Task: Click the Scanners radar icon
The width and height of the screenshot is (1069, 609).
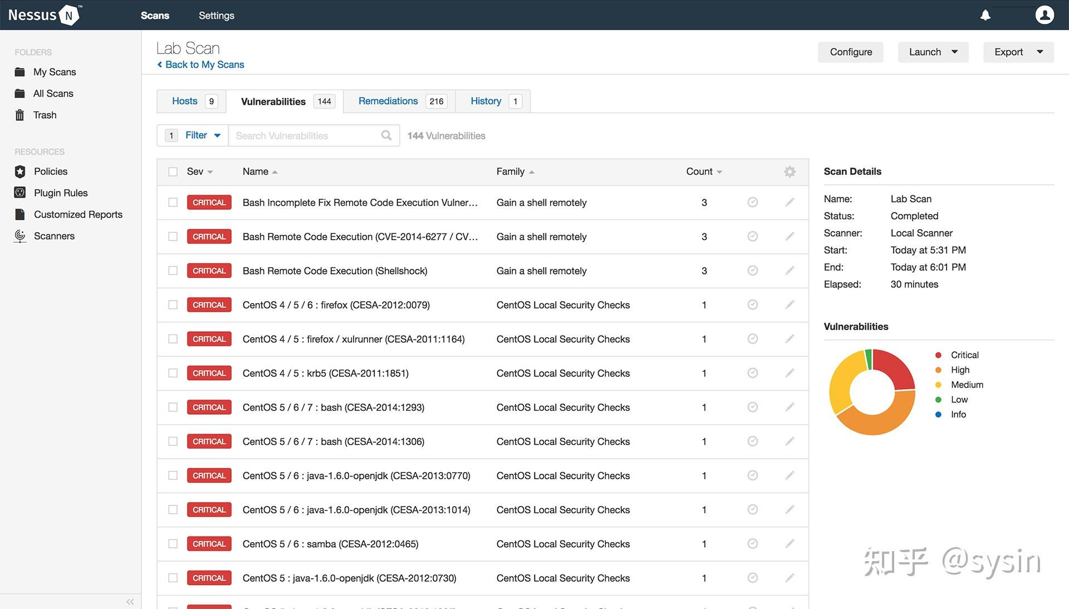Action: 20,236
